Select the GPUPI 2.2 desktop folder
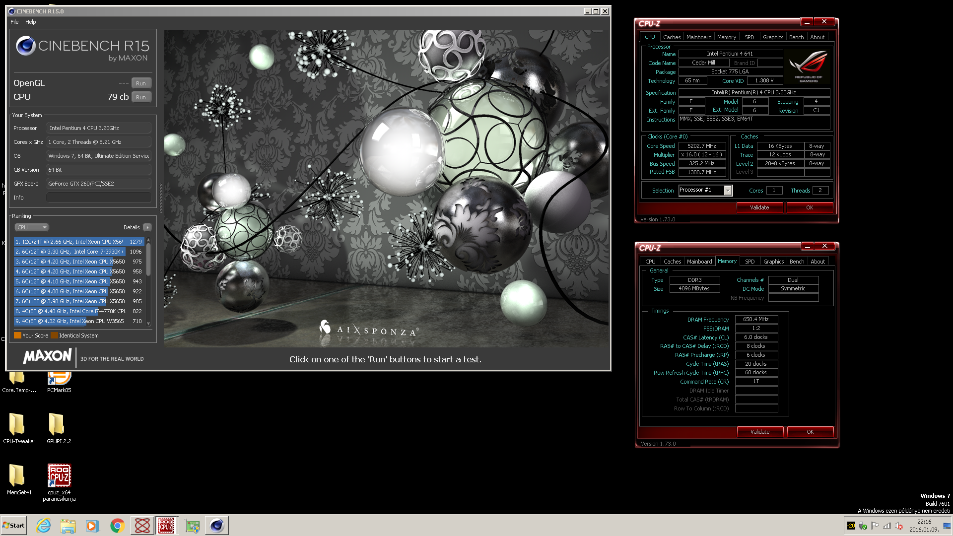 (x=59, y=428)
